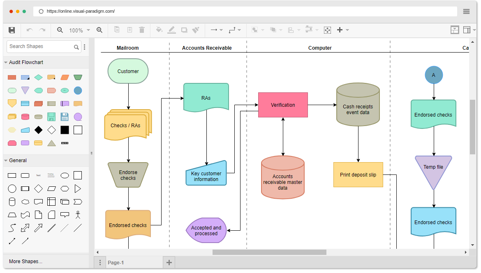Select the blue circle shape swatch
Viewport: 481px width, 273px height.
point(78,90)
